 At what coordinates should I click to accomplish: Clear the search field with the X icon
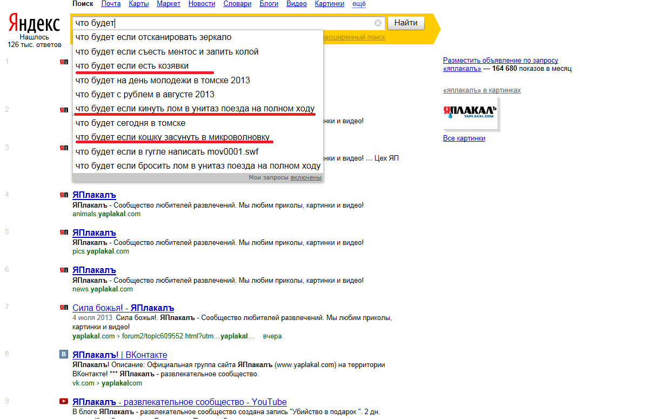pos(378,23)
